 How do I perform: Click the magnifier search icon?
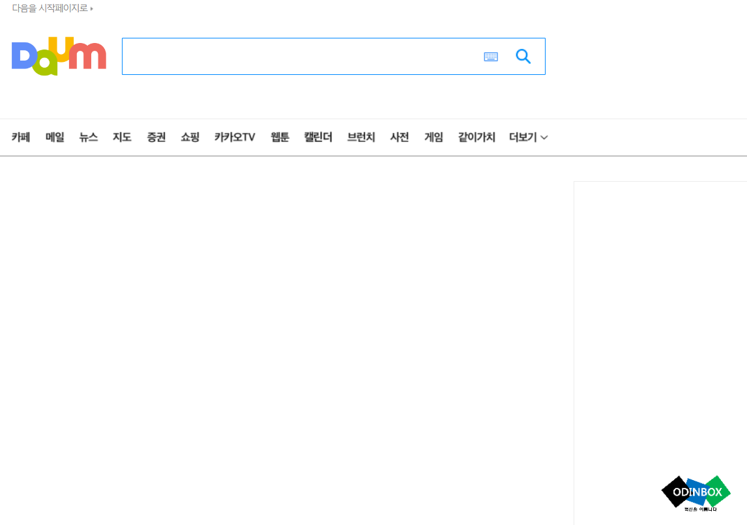tap(523, 56)
